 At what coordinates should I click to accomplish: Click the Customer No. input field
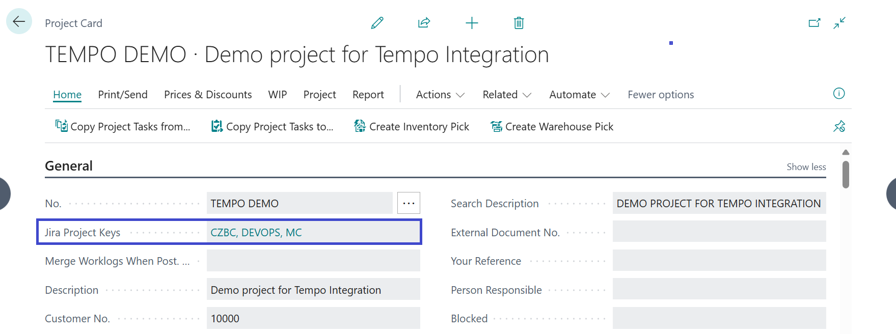coord(313,319)
